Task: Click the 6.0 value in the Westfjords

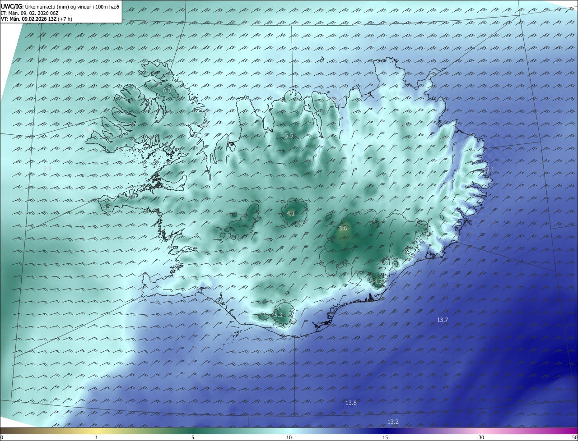Action: click(x=167, y=91)
